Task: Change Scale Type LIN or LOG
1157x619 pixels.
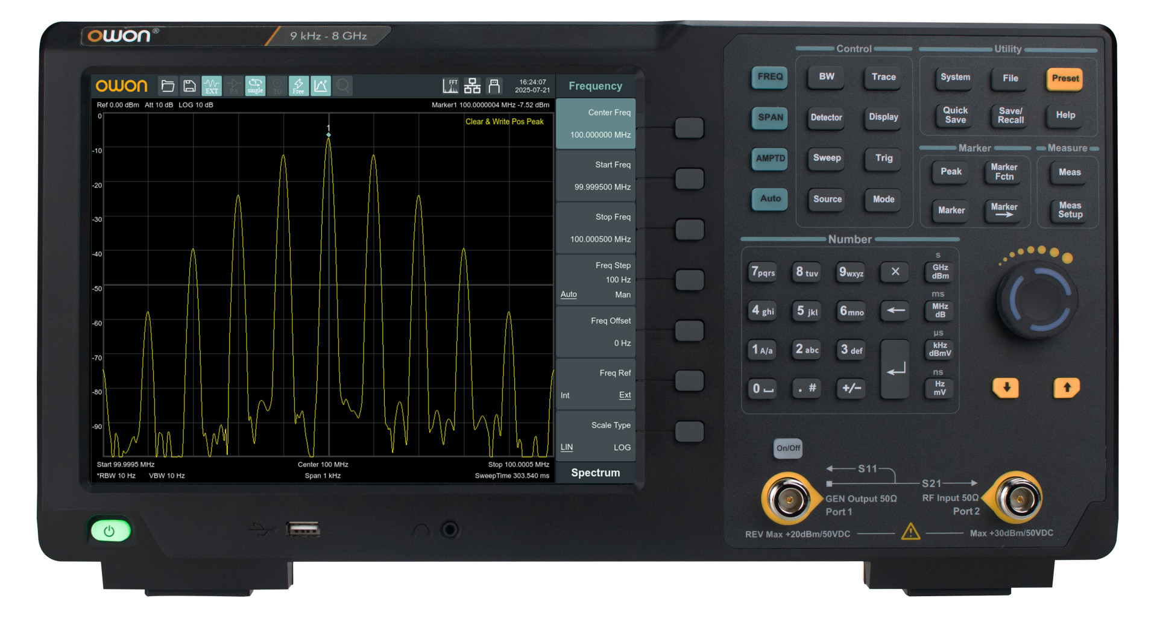Action: pyautogui.click(x=596, y=436)
